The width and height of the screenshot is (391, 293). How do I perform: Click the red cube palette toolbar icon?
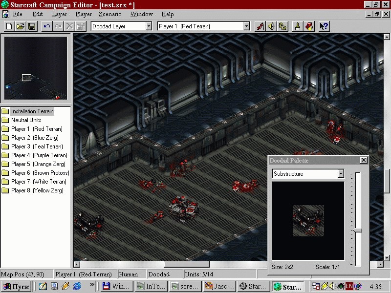click(309, 26)
